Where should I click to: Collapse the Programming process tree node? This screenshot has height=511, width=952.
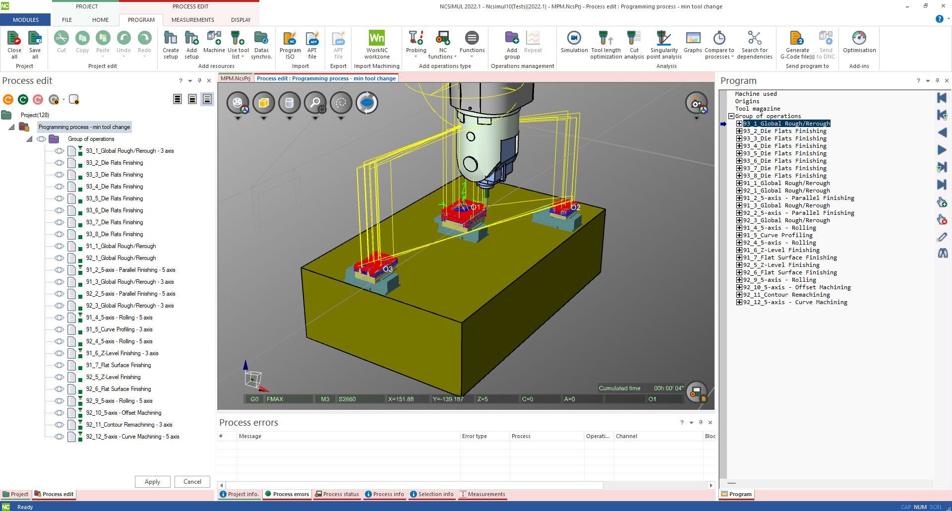[11, 127]
